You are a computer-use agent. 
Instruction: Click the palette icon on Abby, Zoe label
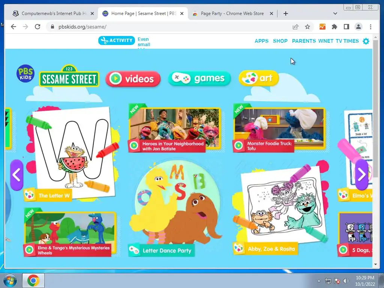click(238, 249)
